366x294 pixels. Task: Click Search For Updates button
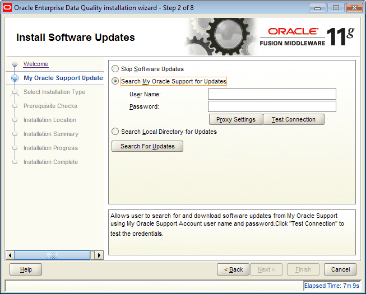click(x=147, y=146)
